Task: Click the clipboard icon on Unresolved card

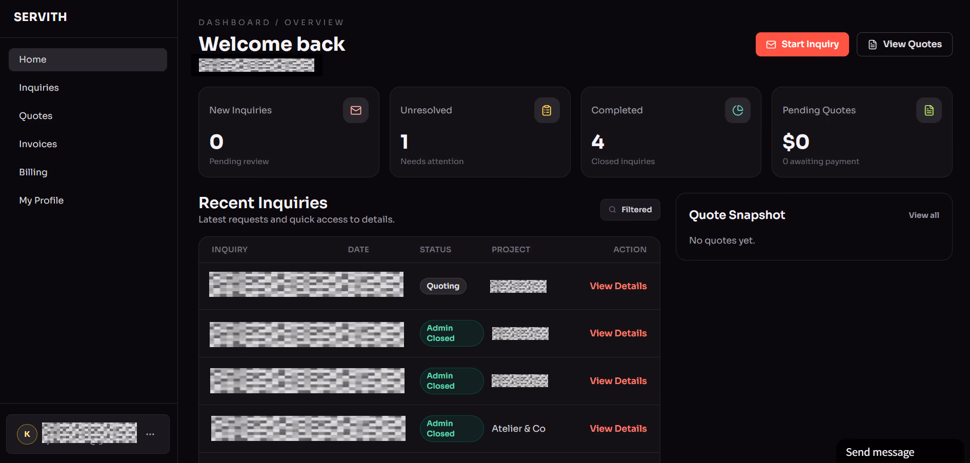Action: click(547, 110)
